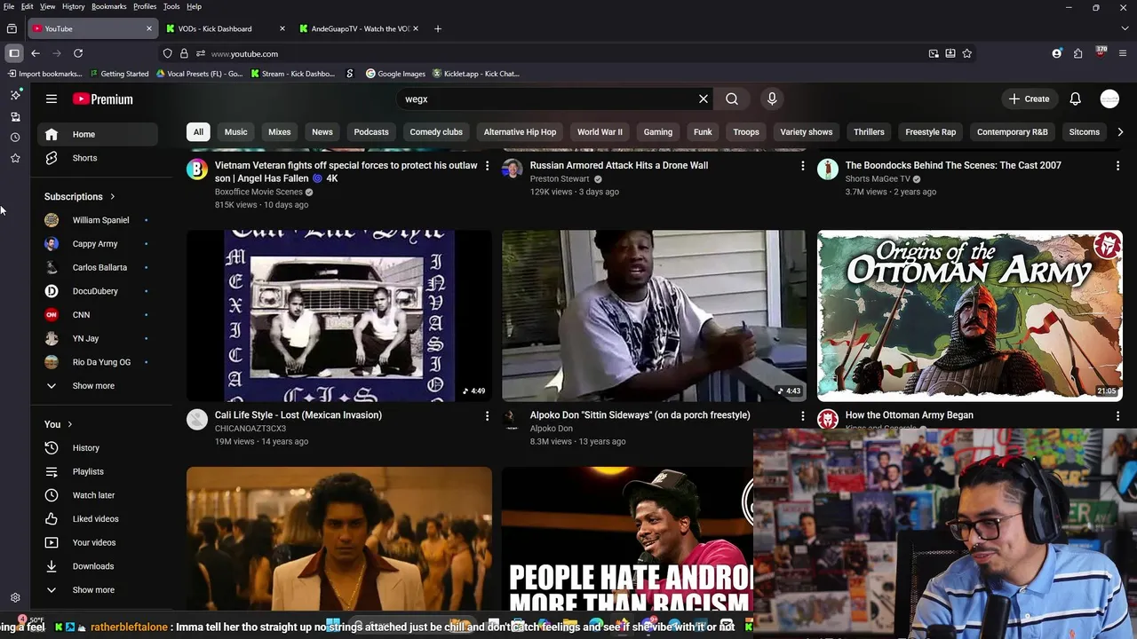
Task: Open a new browser tab
Action: click(437, 28)
